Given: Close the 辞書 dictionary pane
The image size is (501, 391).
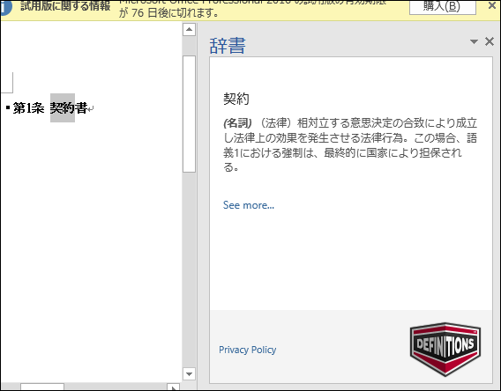Looking at the screenshot, I should (490, 41).
